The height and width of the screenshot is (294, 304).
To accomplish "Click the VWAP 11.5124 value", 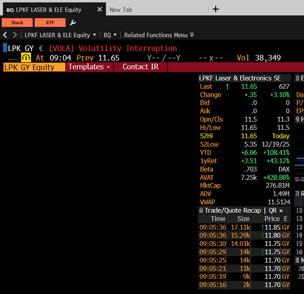I will coord(279,202).
